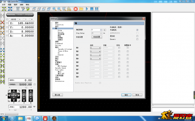Select Lookahead in the settings tree
This screenshot has width=195, height=121.
tap(59, 43)
